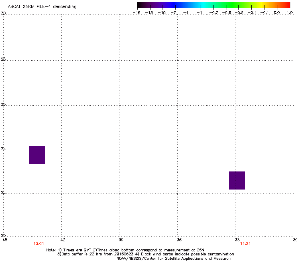
Task: Click the -0.5 value on the color scale
Action: [239, 13]
